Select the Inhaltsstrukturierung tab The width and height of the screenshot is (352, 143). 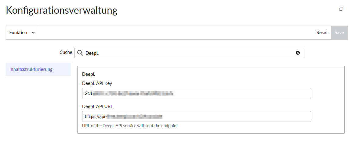tap(31, 69)
